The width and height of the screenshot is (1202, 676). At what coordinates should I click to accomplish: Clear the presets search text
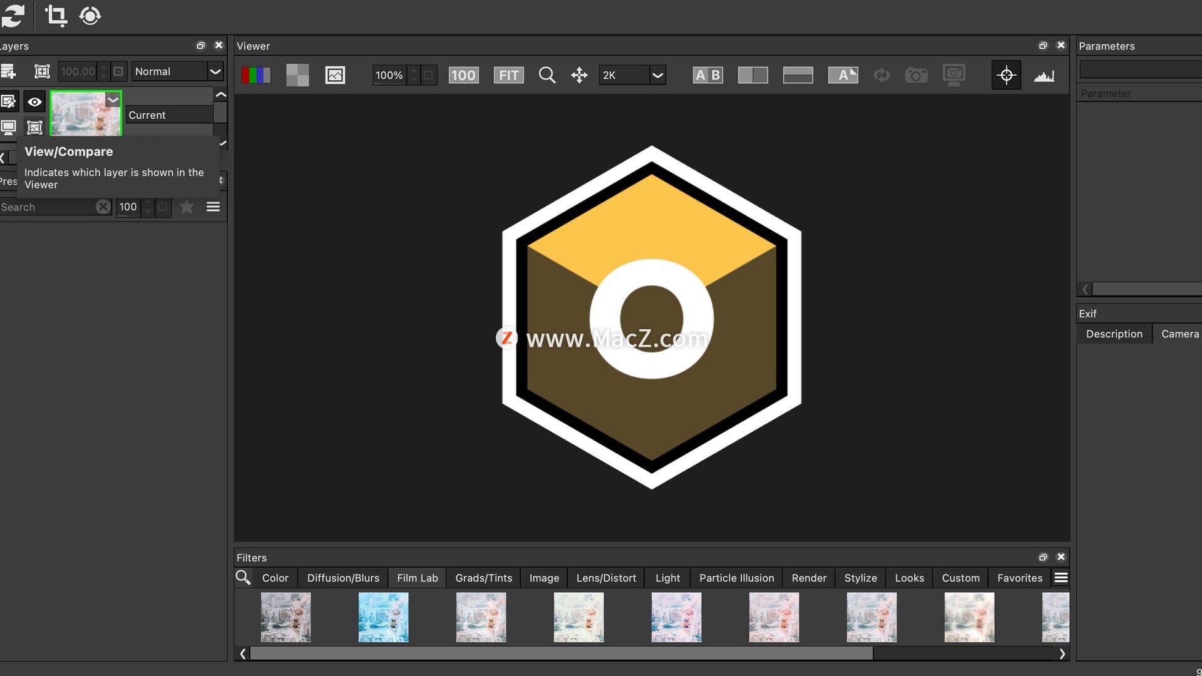pyautogui.click(x=103, y=207)
